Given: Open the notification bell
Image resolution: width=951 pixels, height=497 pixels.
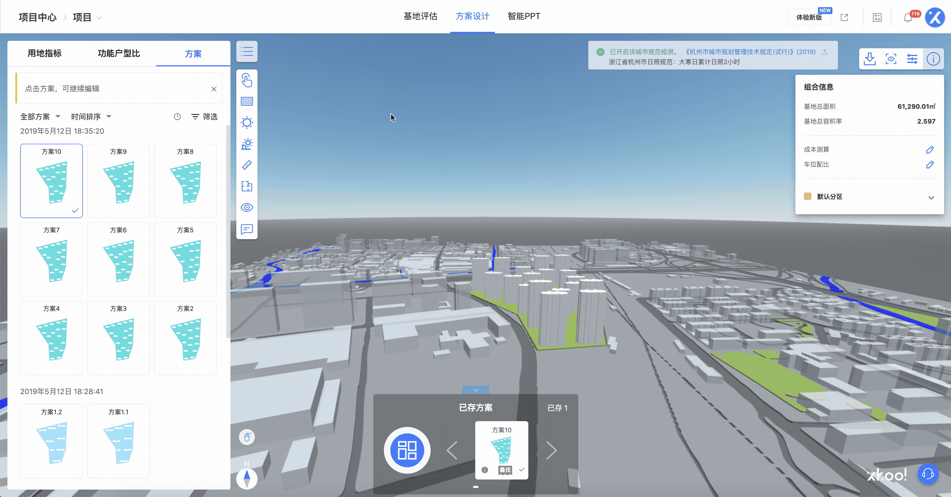Looking at the screenshot, I should click(x=908, y=17).
